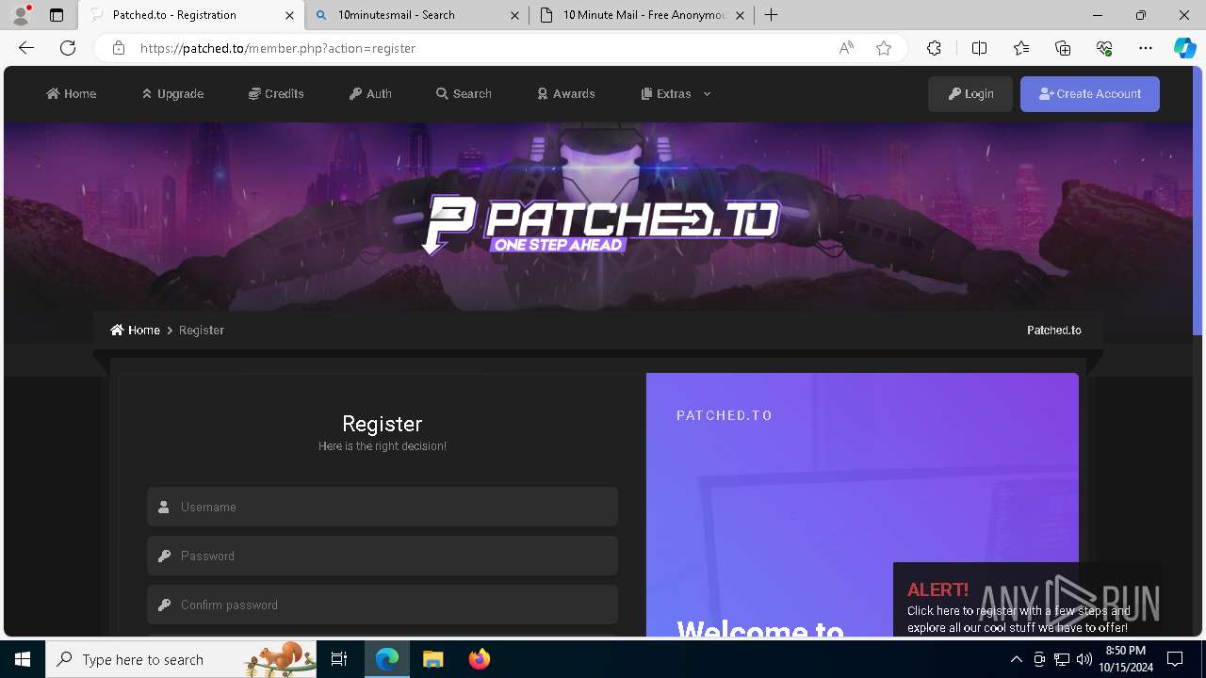
Task: Open Awards in the site navigation
Action: 566,93
